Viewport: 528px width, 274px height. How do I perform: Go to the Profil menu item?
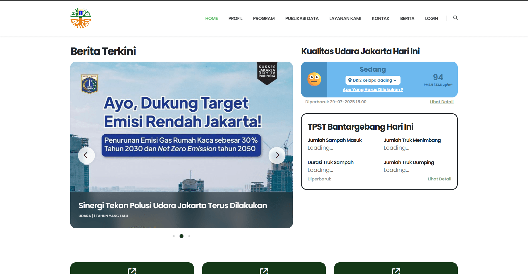(x=235, y=19)
